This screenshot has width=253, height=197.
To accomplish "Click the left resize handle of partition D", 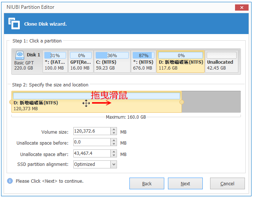I will (x=11, y=102).
